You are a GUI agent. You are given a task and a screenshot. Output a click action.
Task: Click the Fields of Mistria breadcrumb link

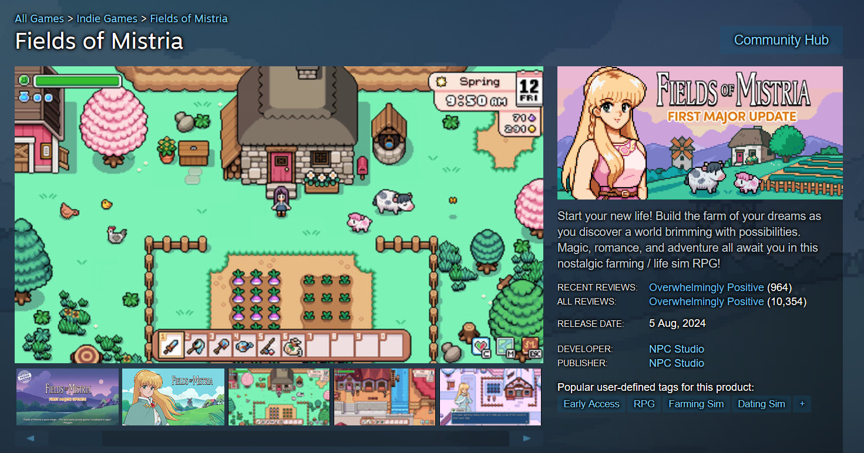tap(189, 18)
